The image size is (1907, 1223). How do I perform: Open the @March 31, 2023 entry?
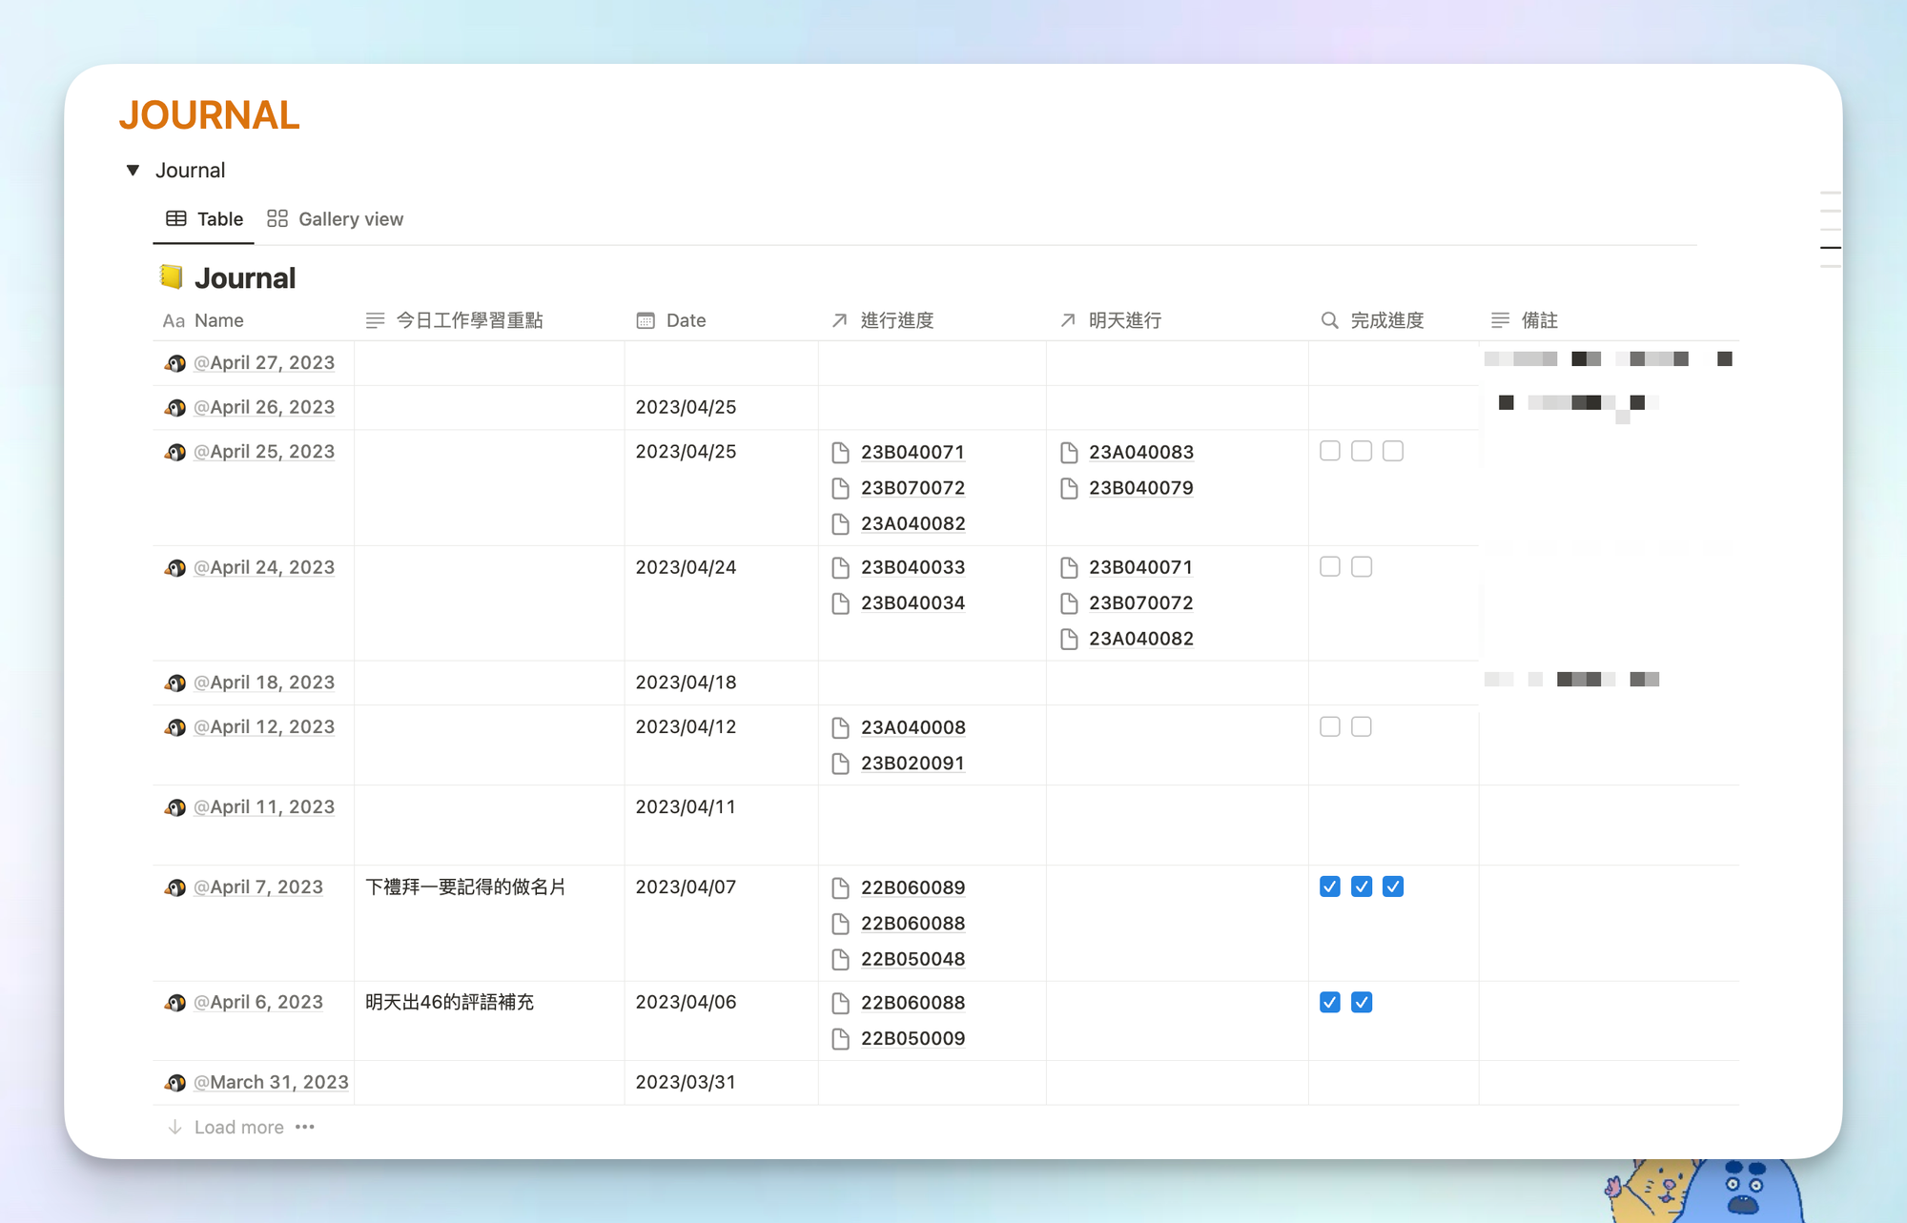pyautogui.click(x=271, y=1083)
